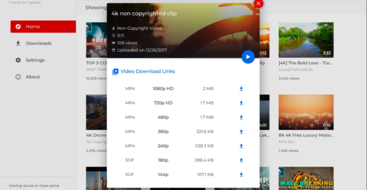
Task: Download the 3GP 144p file
Action: point(241,175)
